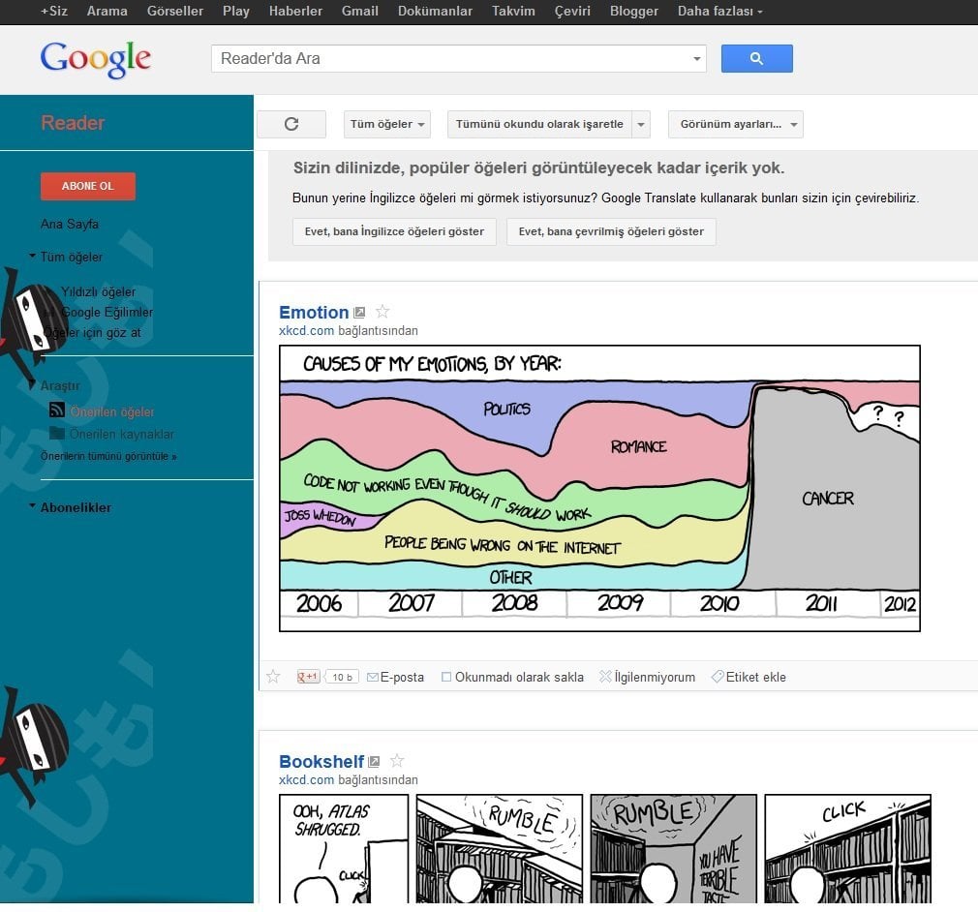Open Takvim in the top bar
Image resolution: width=978 pixels, height=912 pixels.
pyautogui.click(x=513, y=12)
